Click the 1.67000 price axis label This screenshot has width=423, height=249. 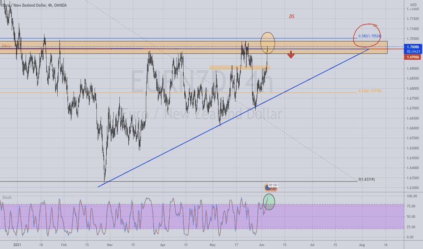click(413, 108)
